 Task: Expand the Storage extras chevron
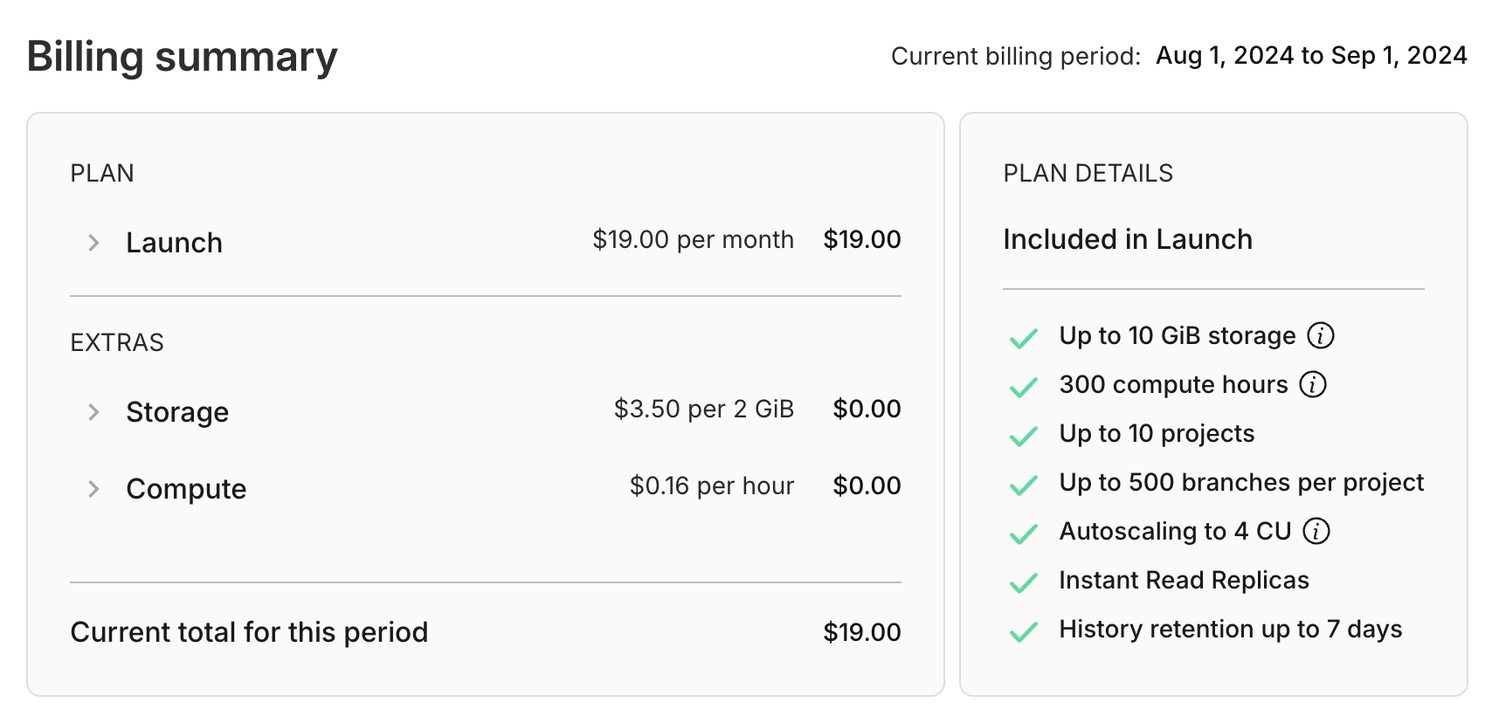(x=93, y=412)
